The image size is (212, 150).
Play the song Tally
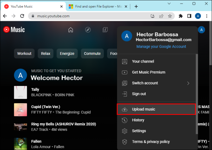[x=35, y=90]
